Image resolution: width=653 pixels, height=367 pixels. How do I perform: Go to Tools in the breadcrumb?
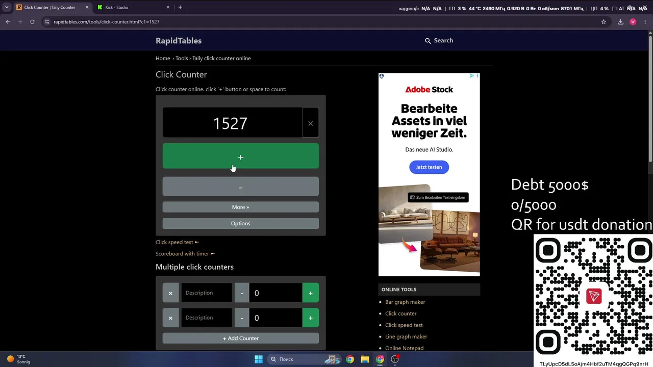click(x=182, y=58)
